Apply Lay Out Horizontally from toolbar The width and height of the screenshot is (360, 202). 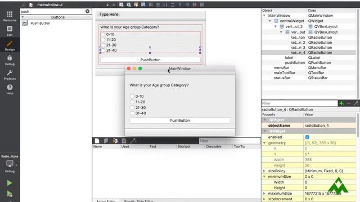151,4
